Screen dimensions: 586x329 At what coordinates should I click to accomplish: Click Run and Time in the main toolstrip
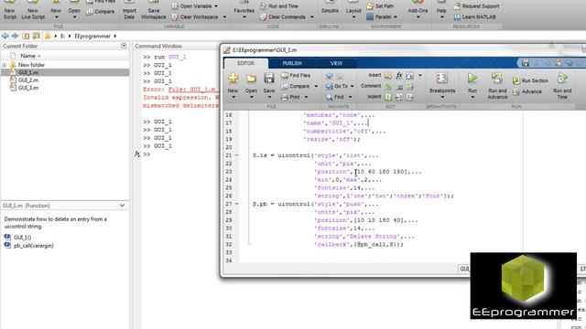[278, 6]
